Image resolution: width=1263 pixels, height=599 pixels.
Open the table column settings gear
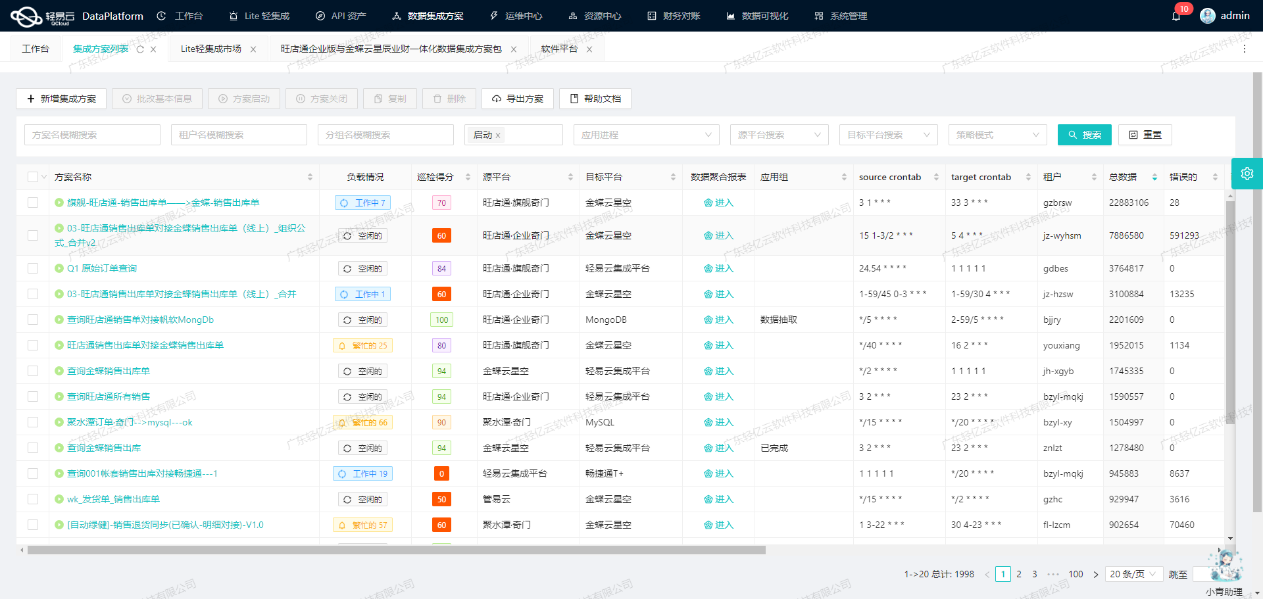pos(1247,174)
